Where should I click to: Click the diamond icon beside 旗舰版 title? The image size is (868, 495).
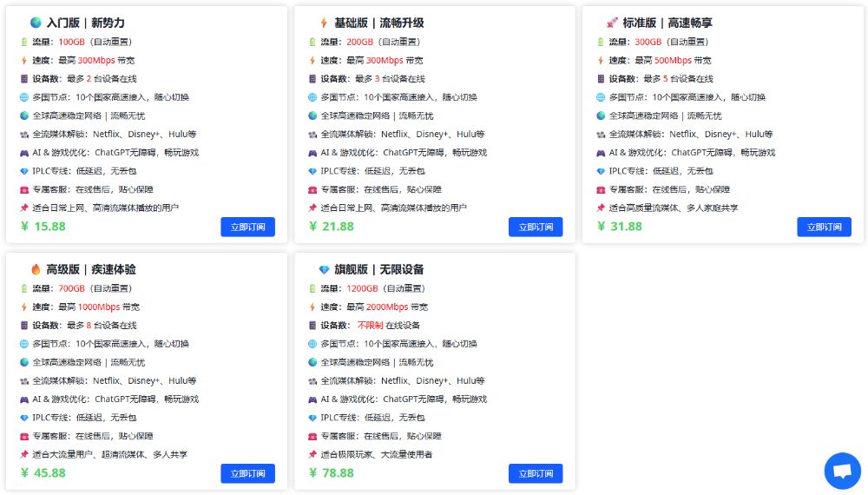pos(324,270)
